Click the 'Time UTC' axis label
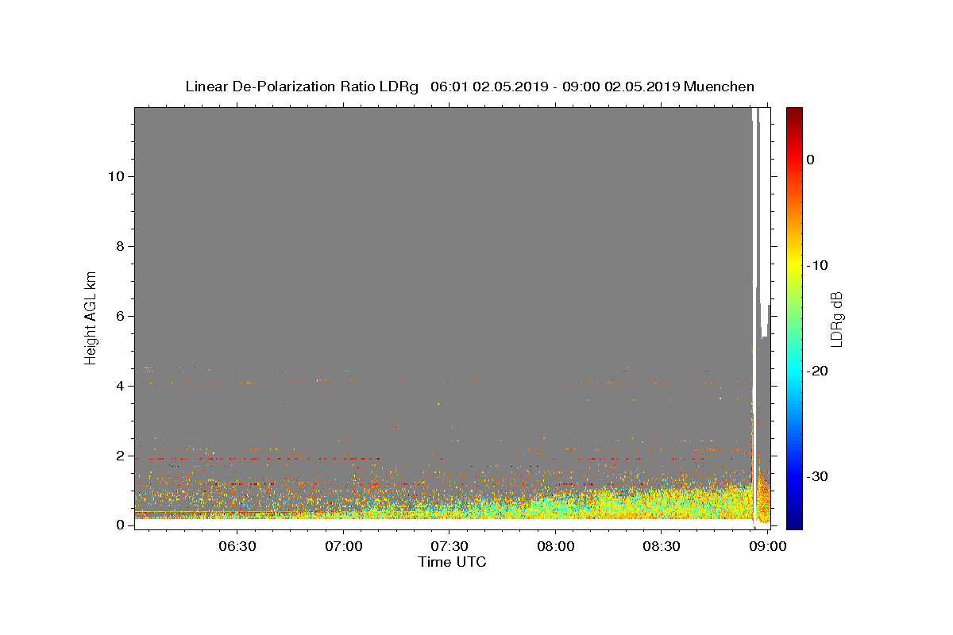This screenshot has height=635, width=953. coord(452,562)
